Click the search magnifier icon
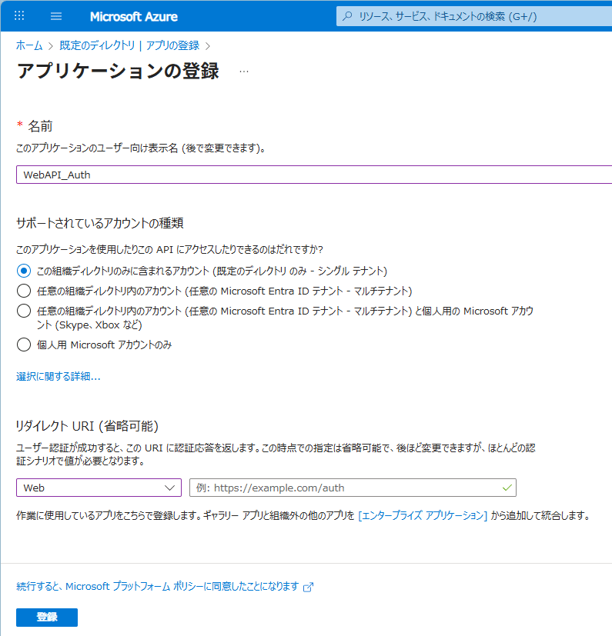The width and height of the screenshot is (612, 636). coord(347,16)
